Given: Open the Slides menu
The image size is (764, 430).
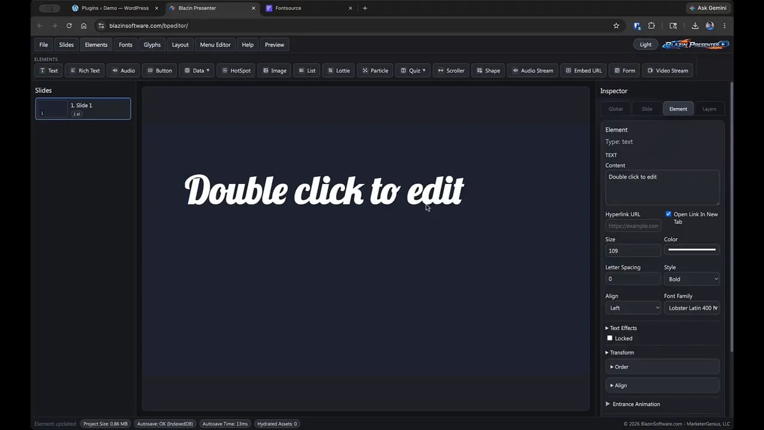Looking at the screenshot, I should [x=66, y=45].
